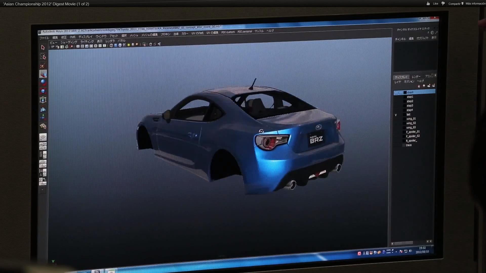The image size is (486, 273).
Task: Click the red bookmark icon in panel toolbar
Action: [x=72, y=47]
